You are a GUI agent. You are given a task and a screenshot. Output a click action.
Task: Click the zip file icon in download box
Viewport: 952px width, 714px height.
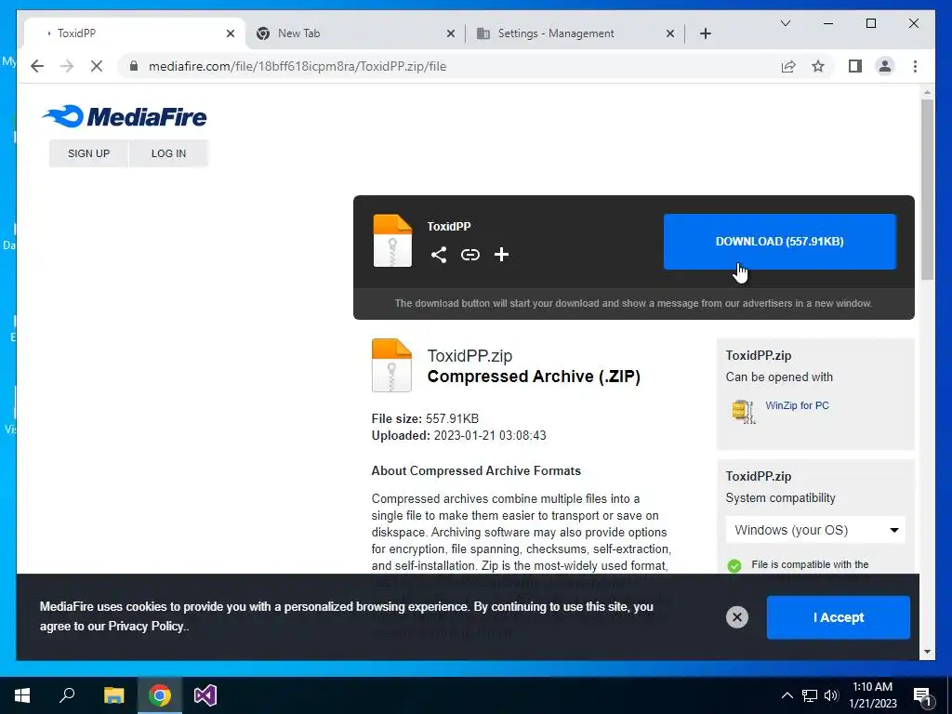click(392, 241)
